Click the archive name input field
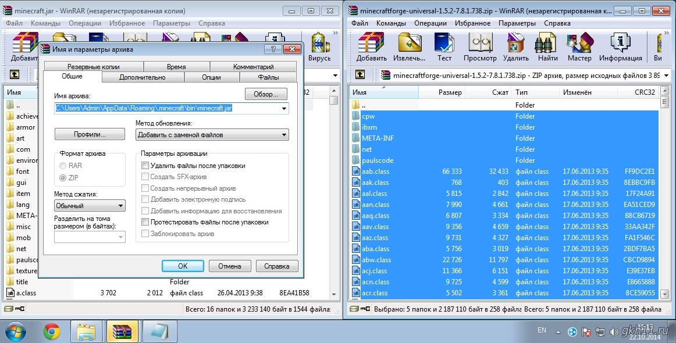The width and height of the screenshot is (676, 343). point(172,109)
